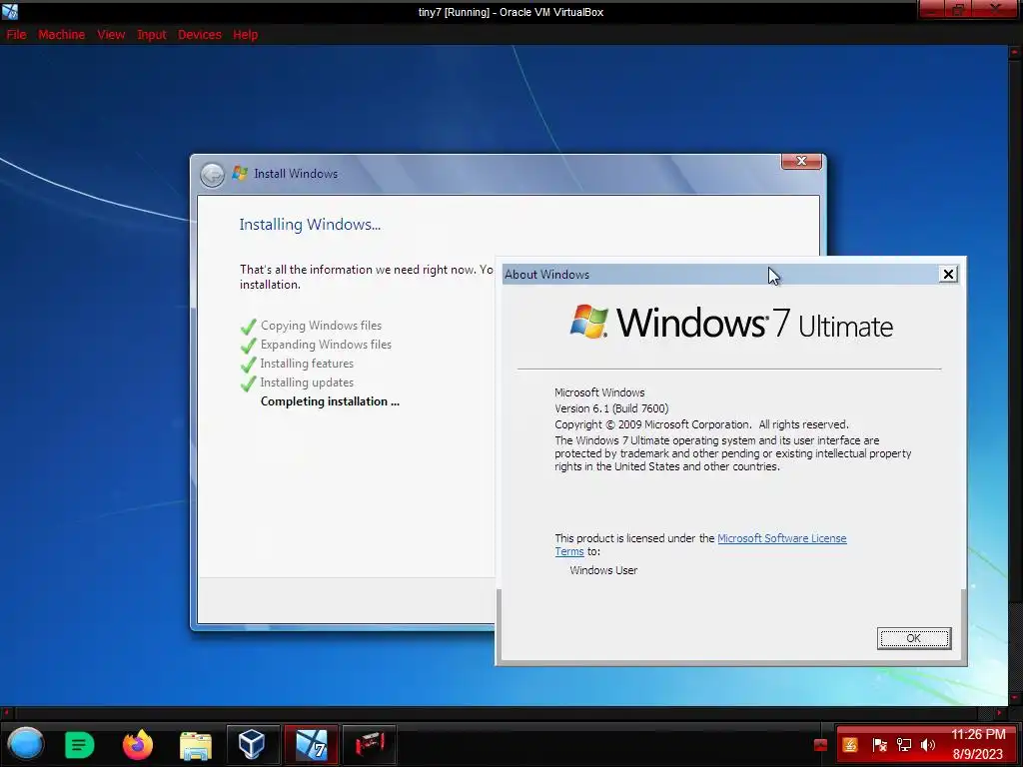The height and width of the screenshot is (767, 1023).
Task: Click the scroll left arrow in VirtualBox
Action: [7, 713]
